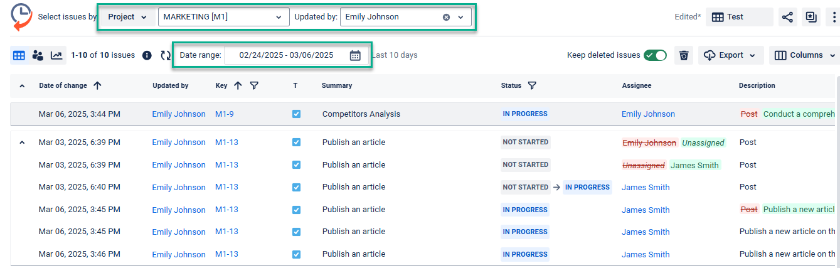
Task: Click the info icon beside issues count
Action: click(x=147, y=55)
